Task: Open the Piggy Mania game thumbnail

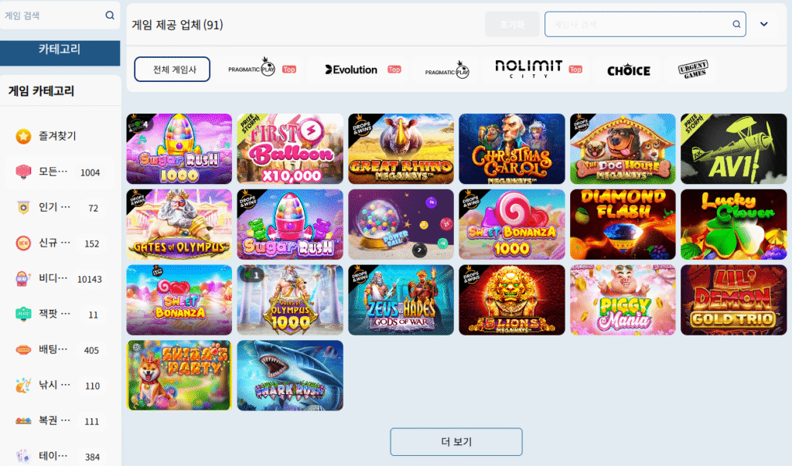Action: click(623, 300)
